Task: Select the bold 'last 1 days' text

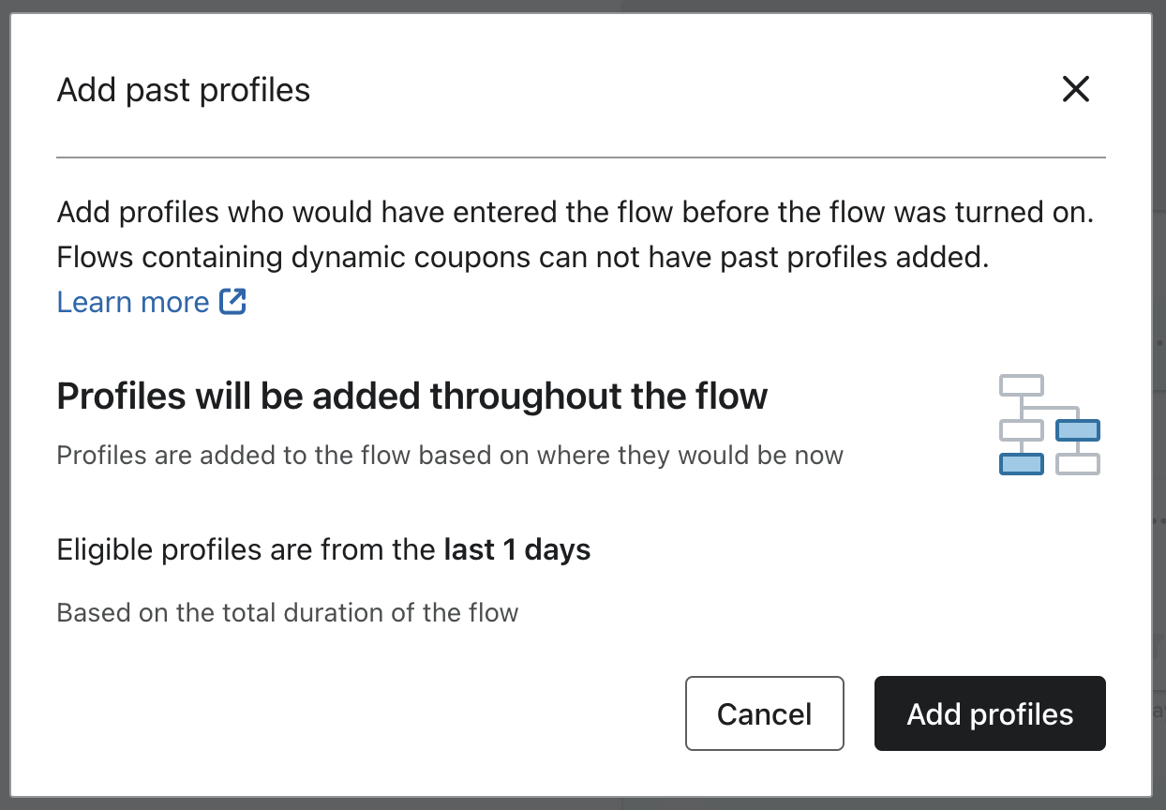Action: pos(516,550)
